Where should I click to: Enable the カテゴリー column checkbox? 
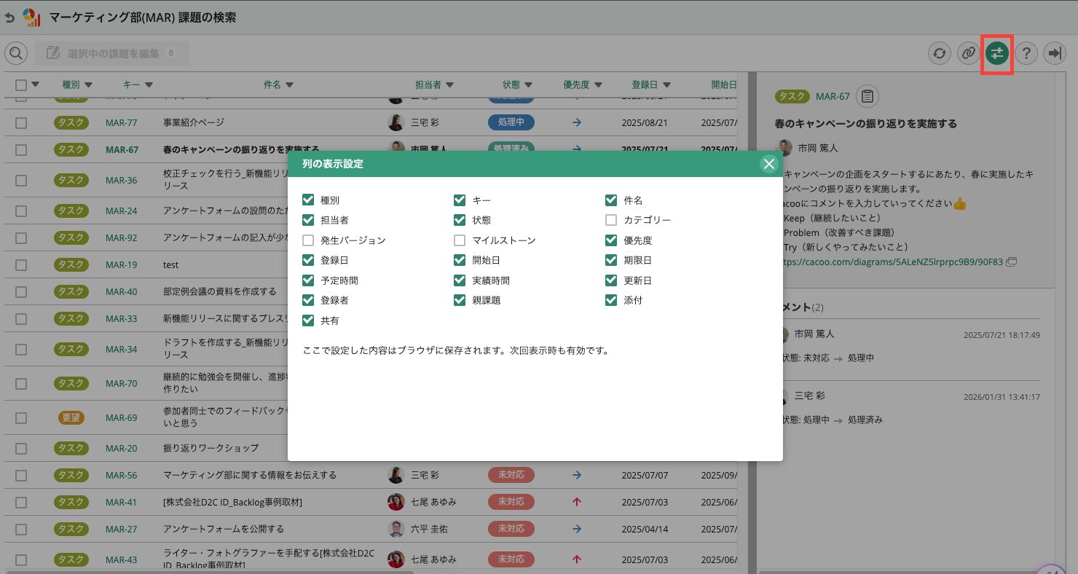[x=611, y=220]
